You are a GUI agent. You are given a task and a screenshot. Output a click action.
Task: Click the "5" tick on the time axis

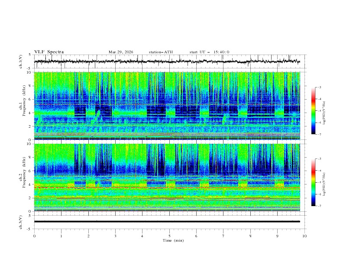pos(169,236)
